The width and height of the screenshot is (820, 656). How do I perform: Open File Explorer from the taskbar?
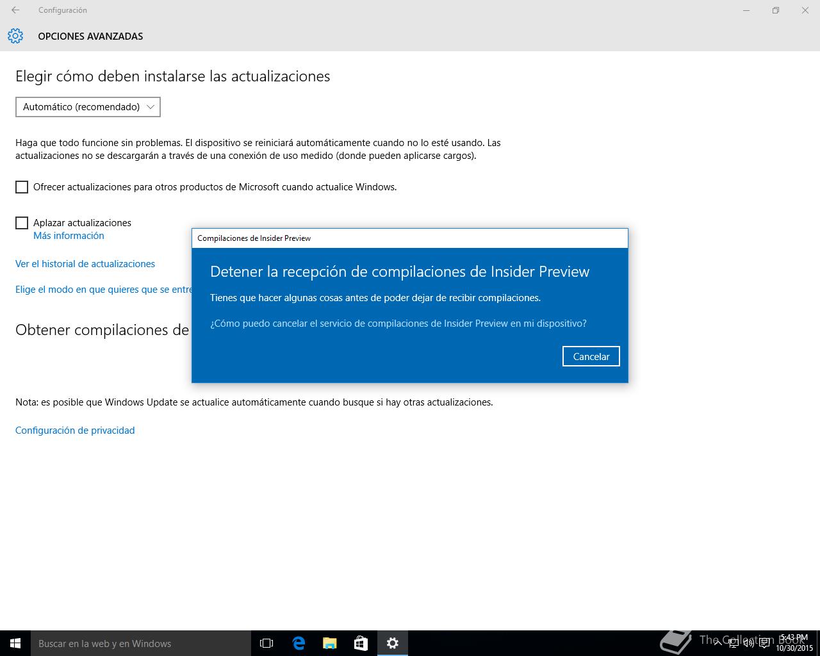(x=329, y=643)
